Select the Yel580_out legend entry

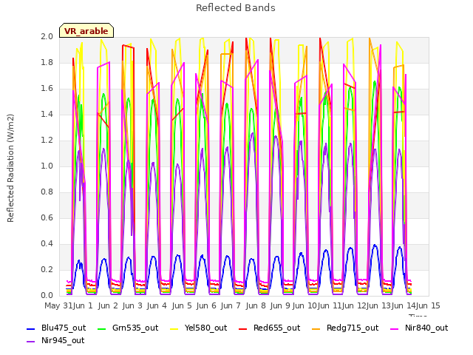[x=199, y=328]
